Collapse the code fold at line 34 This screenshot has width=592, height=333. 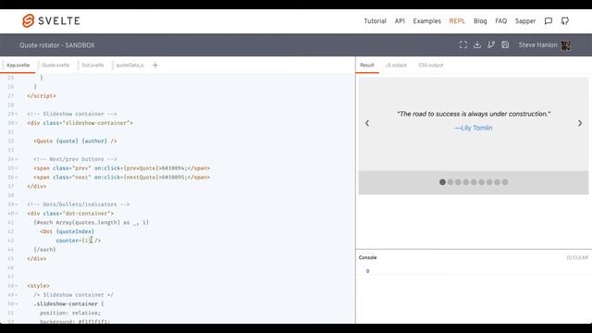pyautogui.click(x=17, y=159)
